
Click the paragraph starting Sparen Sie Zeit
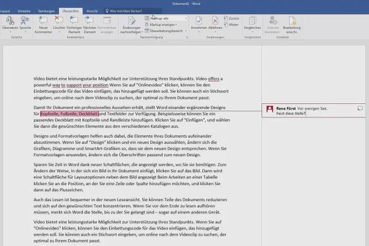tap(130, 177)
